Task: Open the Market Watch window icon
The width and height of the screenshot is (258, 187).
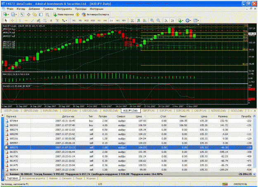Action: coord(22,14)
